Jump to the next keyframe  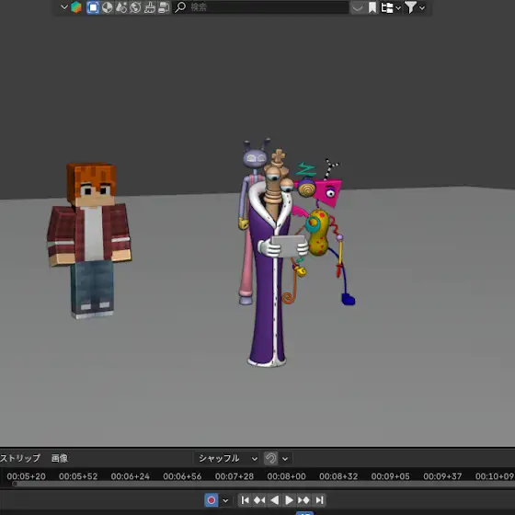[303, 500]
